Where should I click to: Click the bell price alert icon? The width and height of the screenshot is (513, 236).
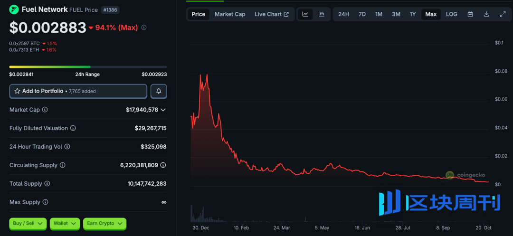159,91
